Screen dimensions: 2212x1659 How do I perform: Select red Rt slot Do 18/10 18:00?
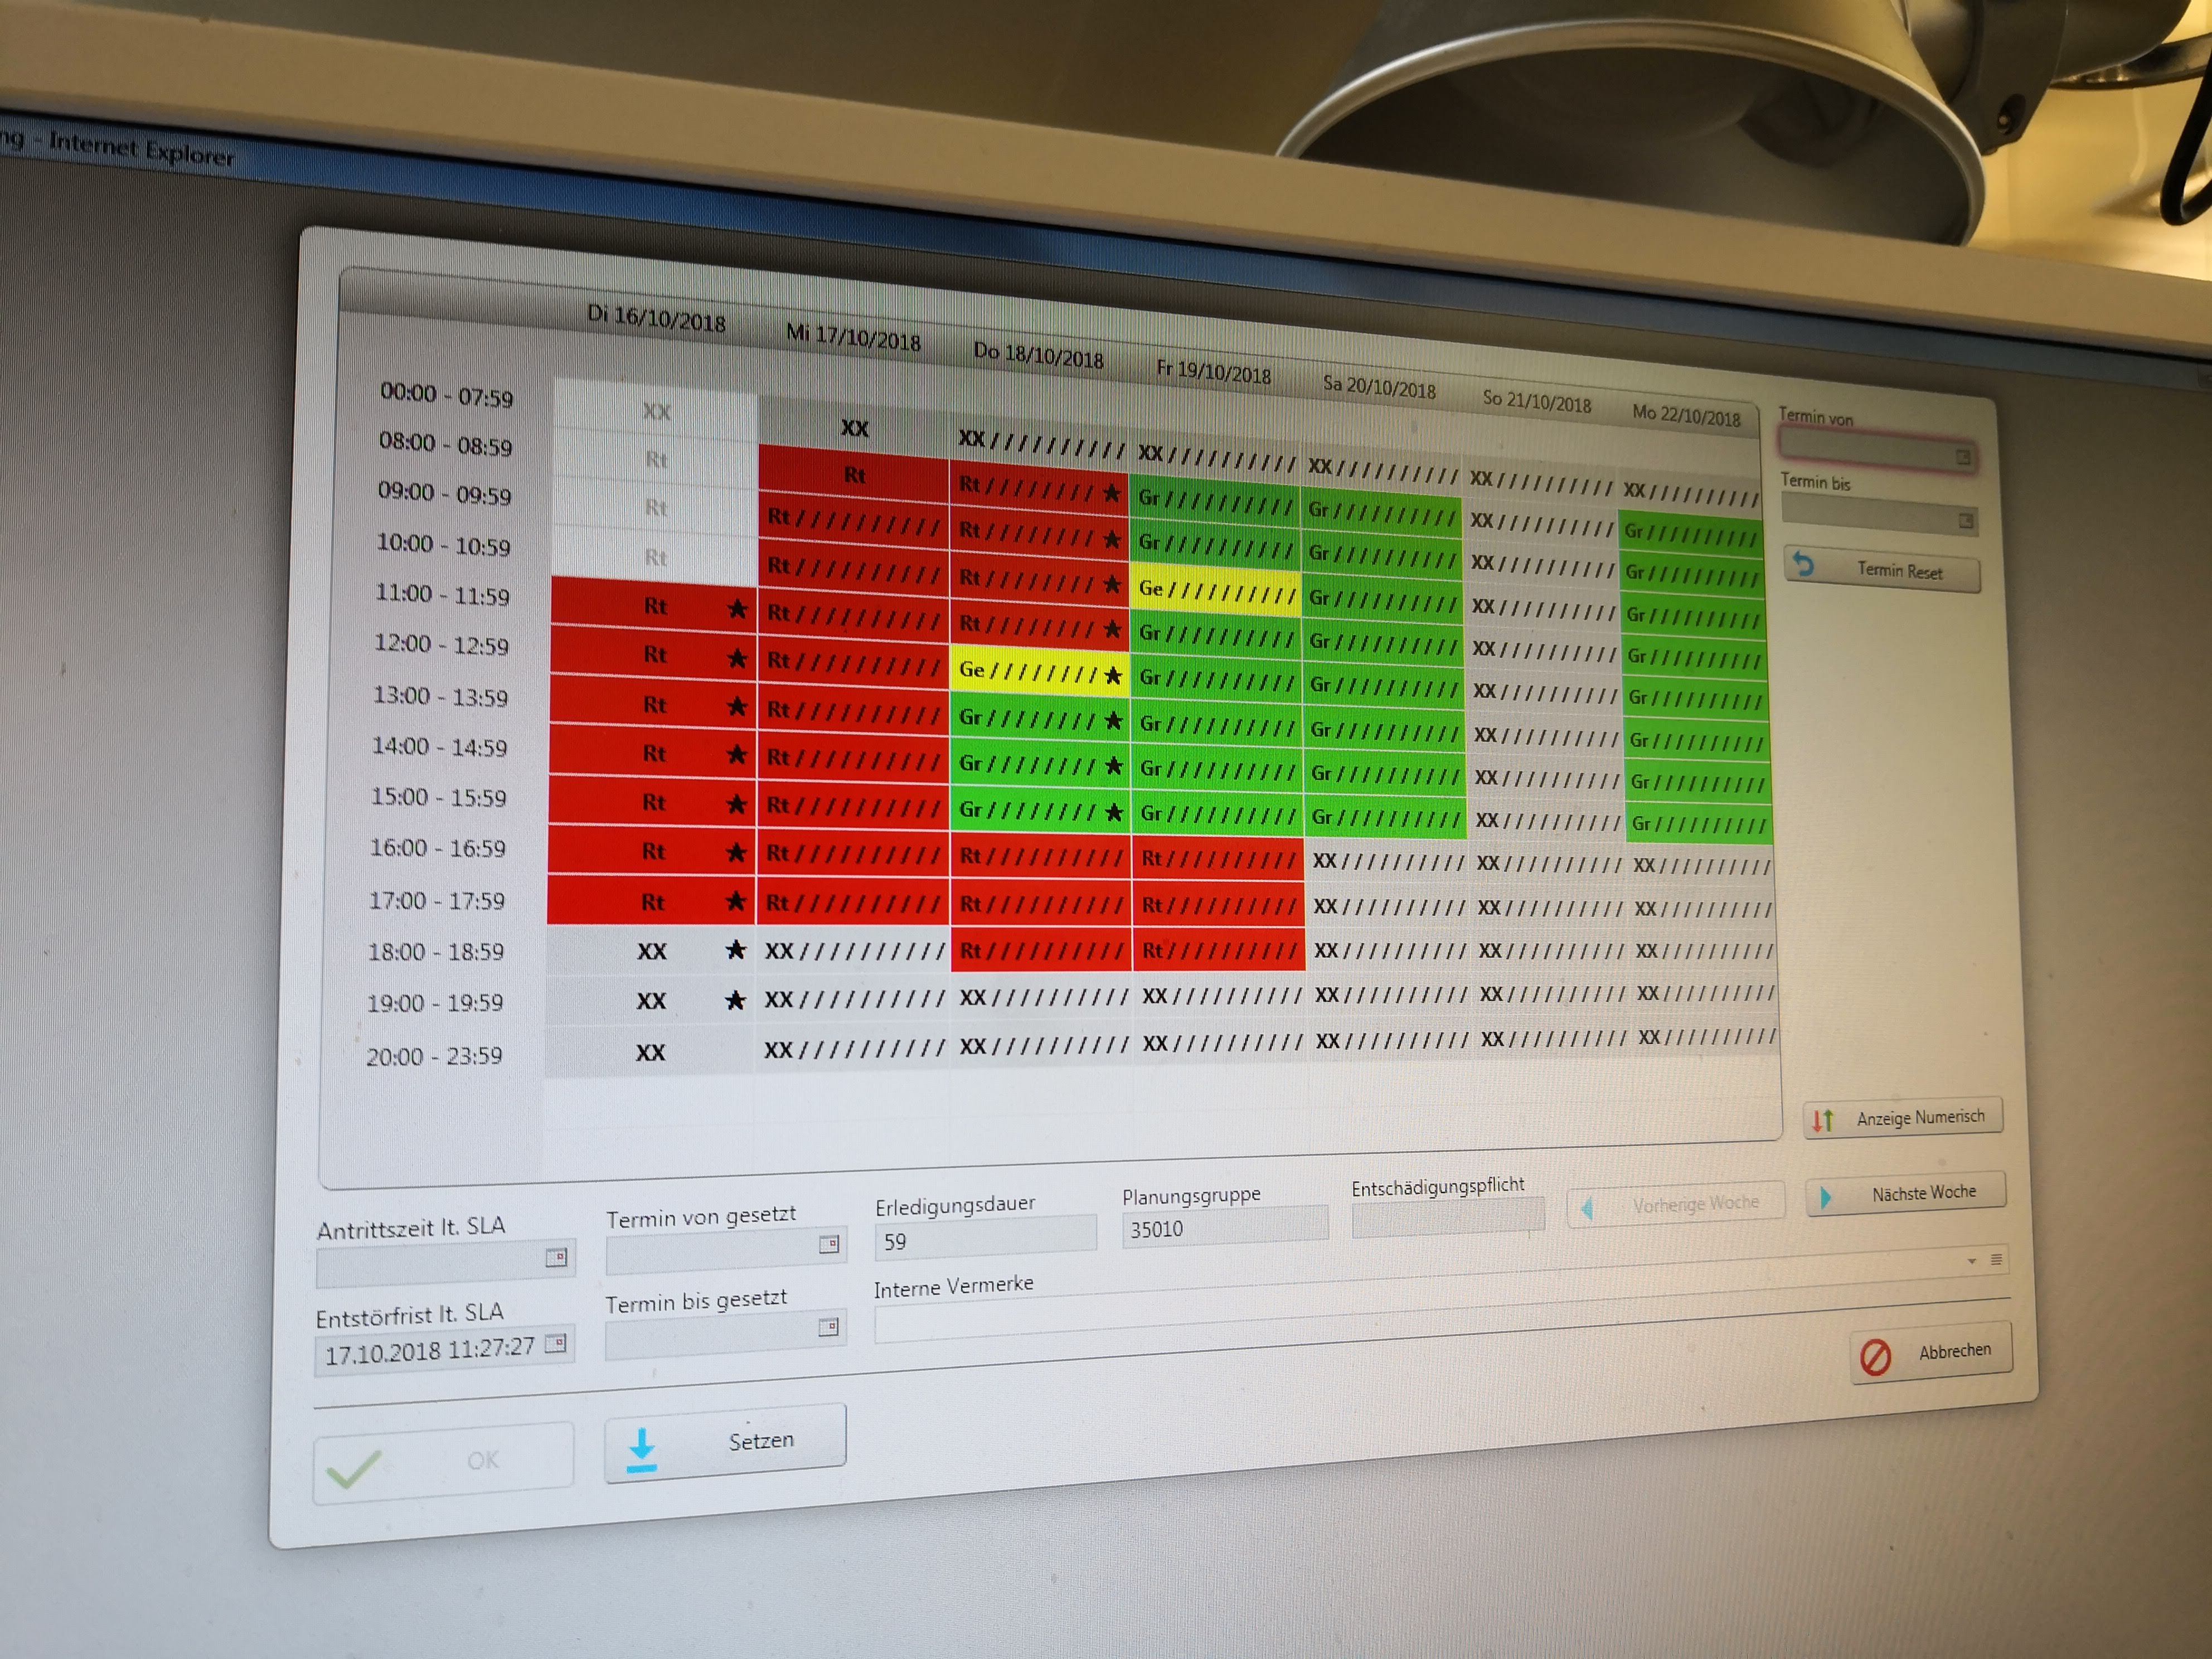tap(1041, 951)
